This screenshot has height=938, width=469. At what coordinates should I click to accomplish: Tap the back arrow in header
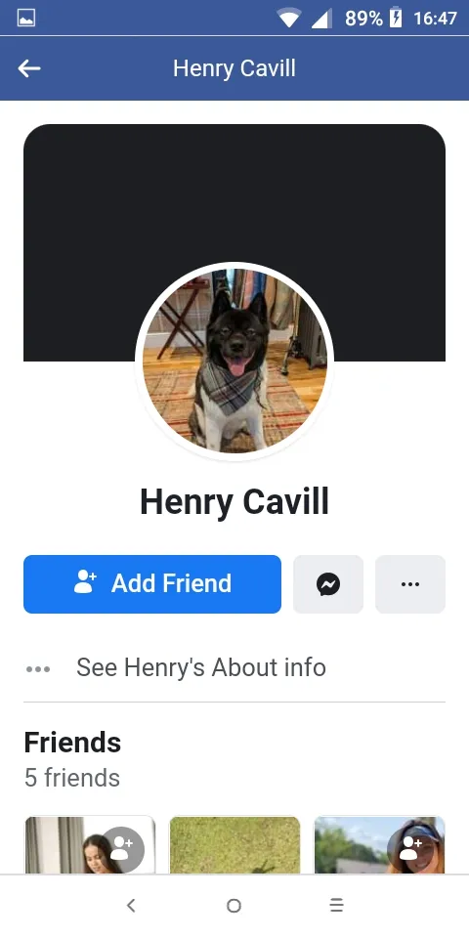point(28,68)
